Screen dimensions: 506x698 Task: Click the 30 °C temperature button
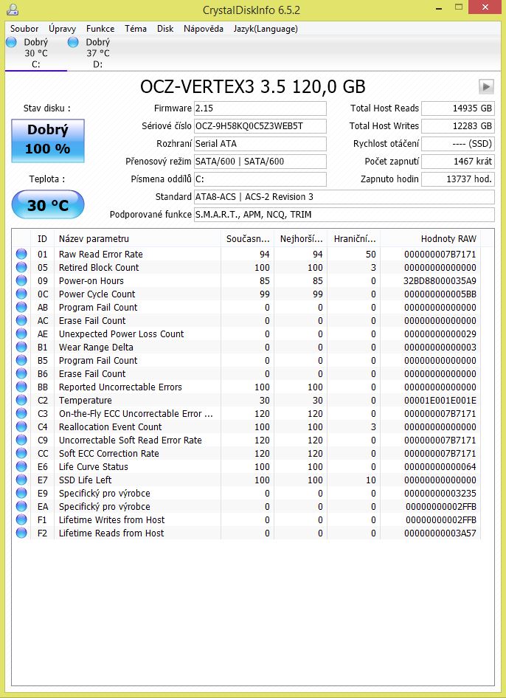click(48, 205)
